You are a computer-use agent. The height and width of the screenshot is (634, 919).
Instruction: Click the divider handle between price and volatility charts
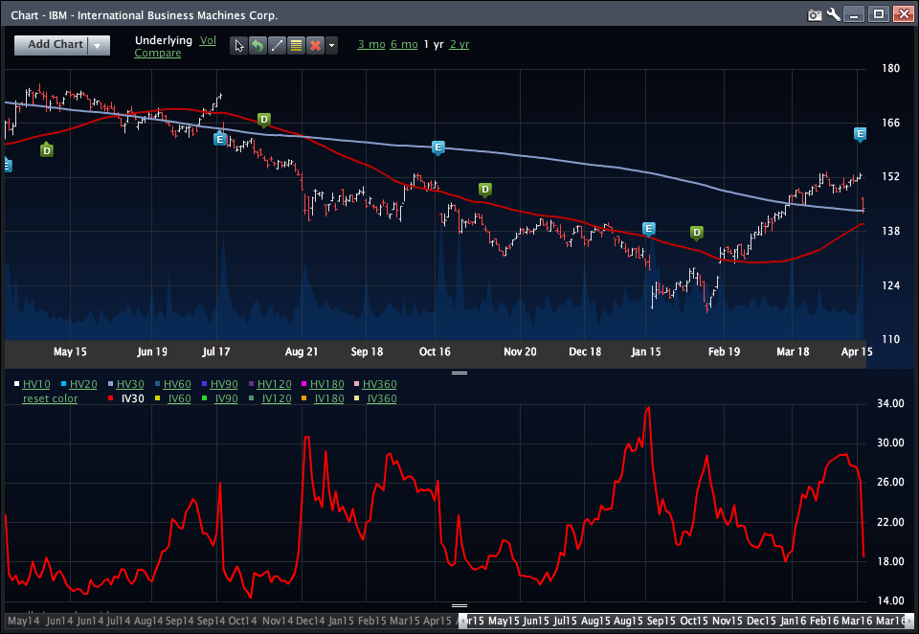[459, 373]
